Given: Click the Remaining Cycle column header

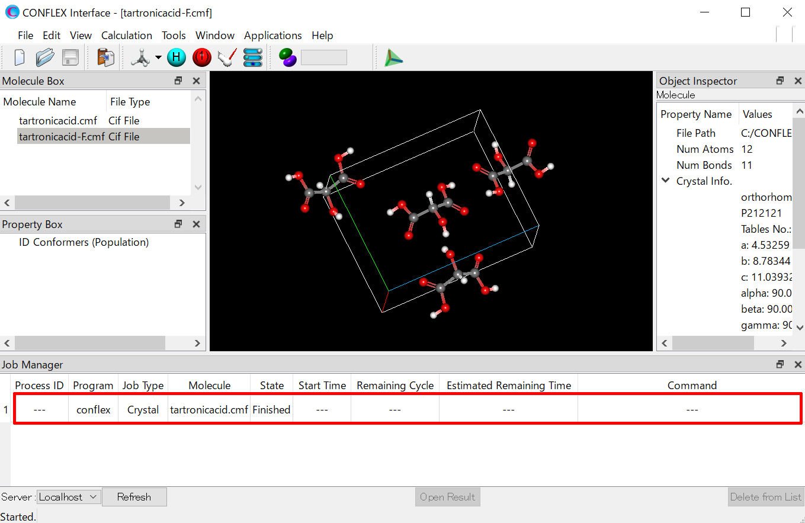Looking at the screenshot, I should point(395,386).
